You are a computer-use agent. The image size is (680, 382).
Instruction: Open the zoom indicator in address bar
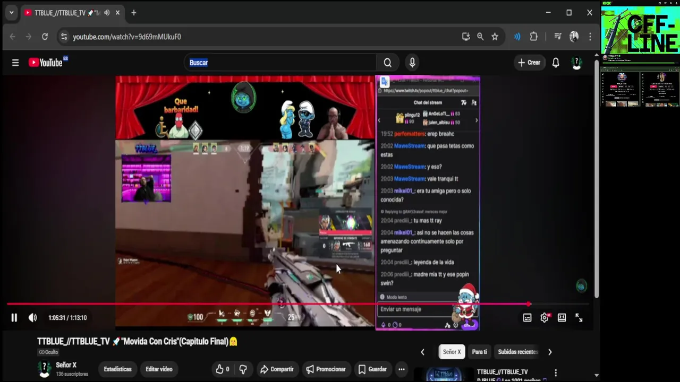(x=480, y=37)
